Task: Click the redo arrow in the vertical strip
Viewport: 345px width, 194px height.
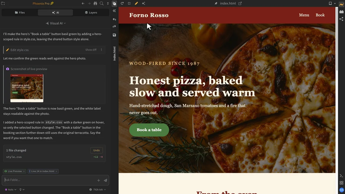Action: (x=114, y=26)
